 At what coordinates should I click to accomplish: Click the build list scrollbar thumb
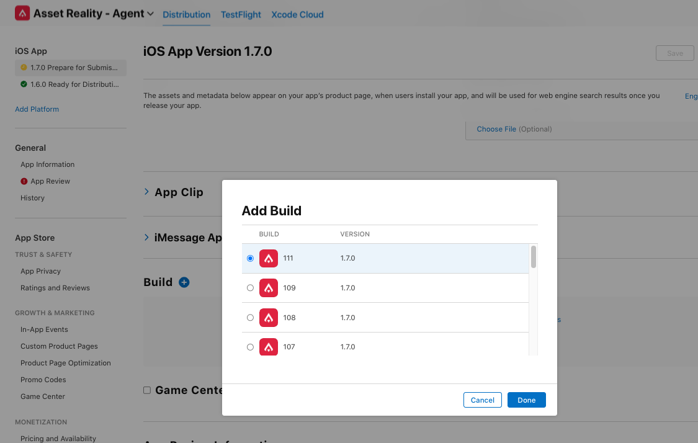534,257
